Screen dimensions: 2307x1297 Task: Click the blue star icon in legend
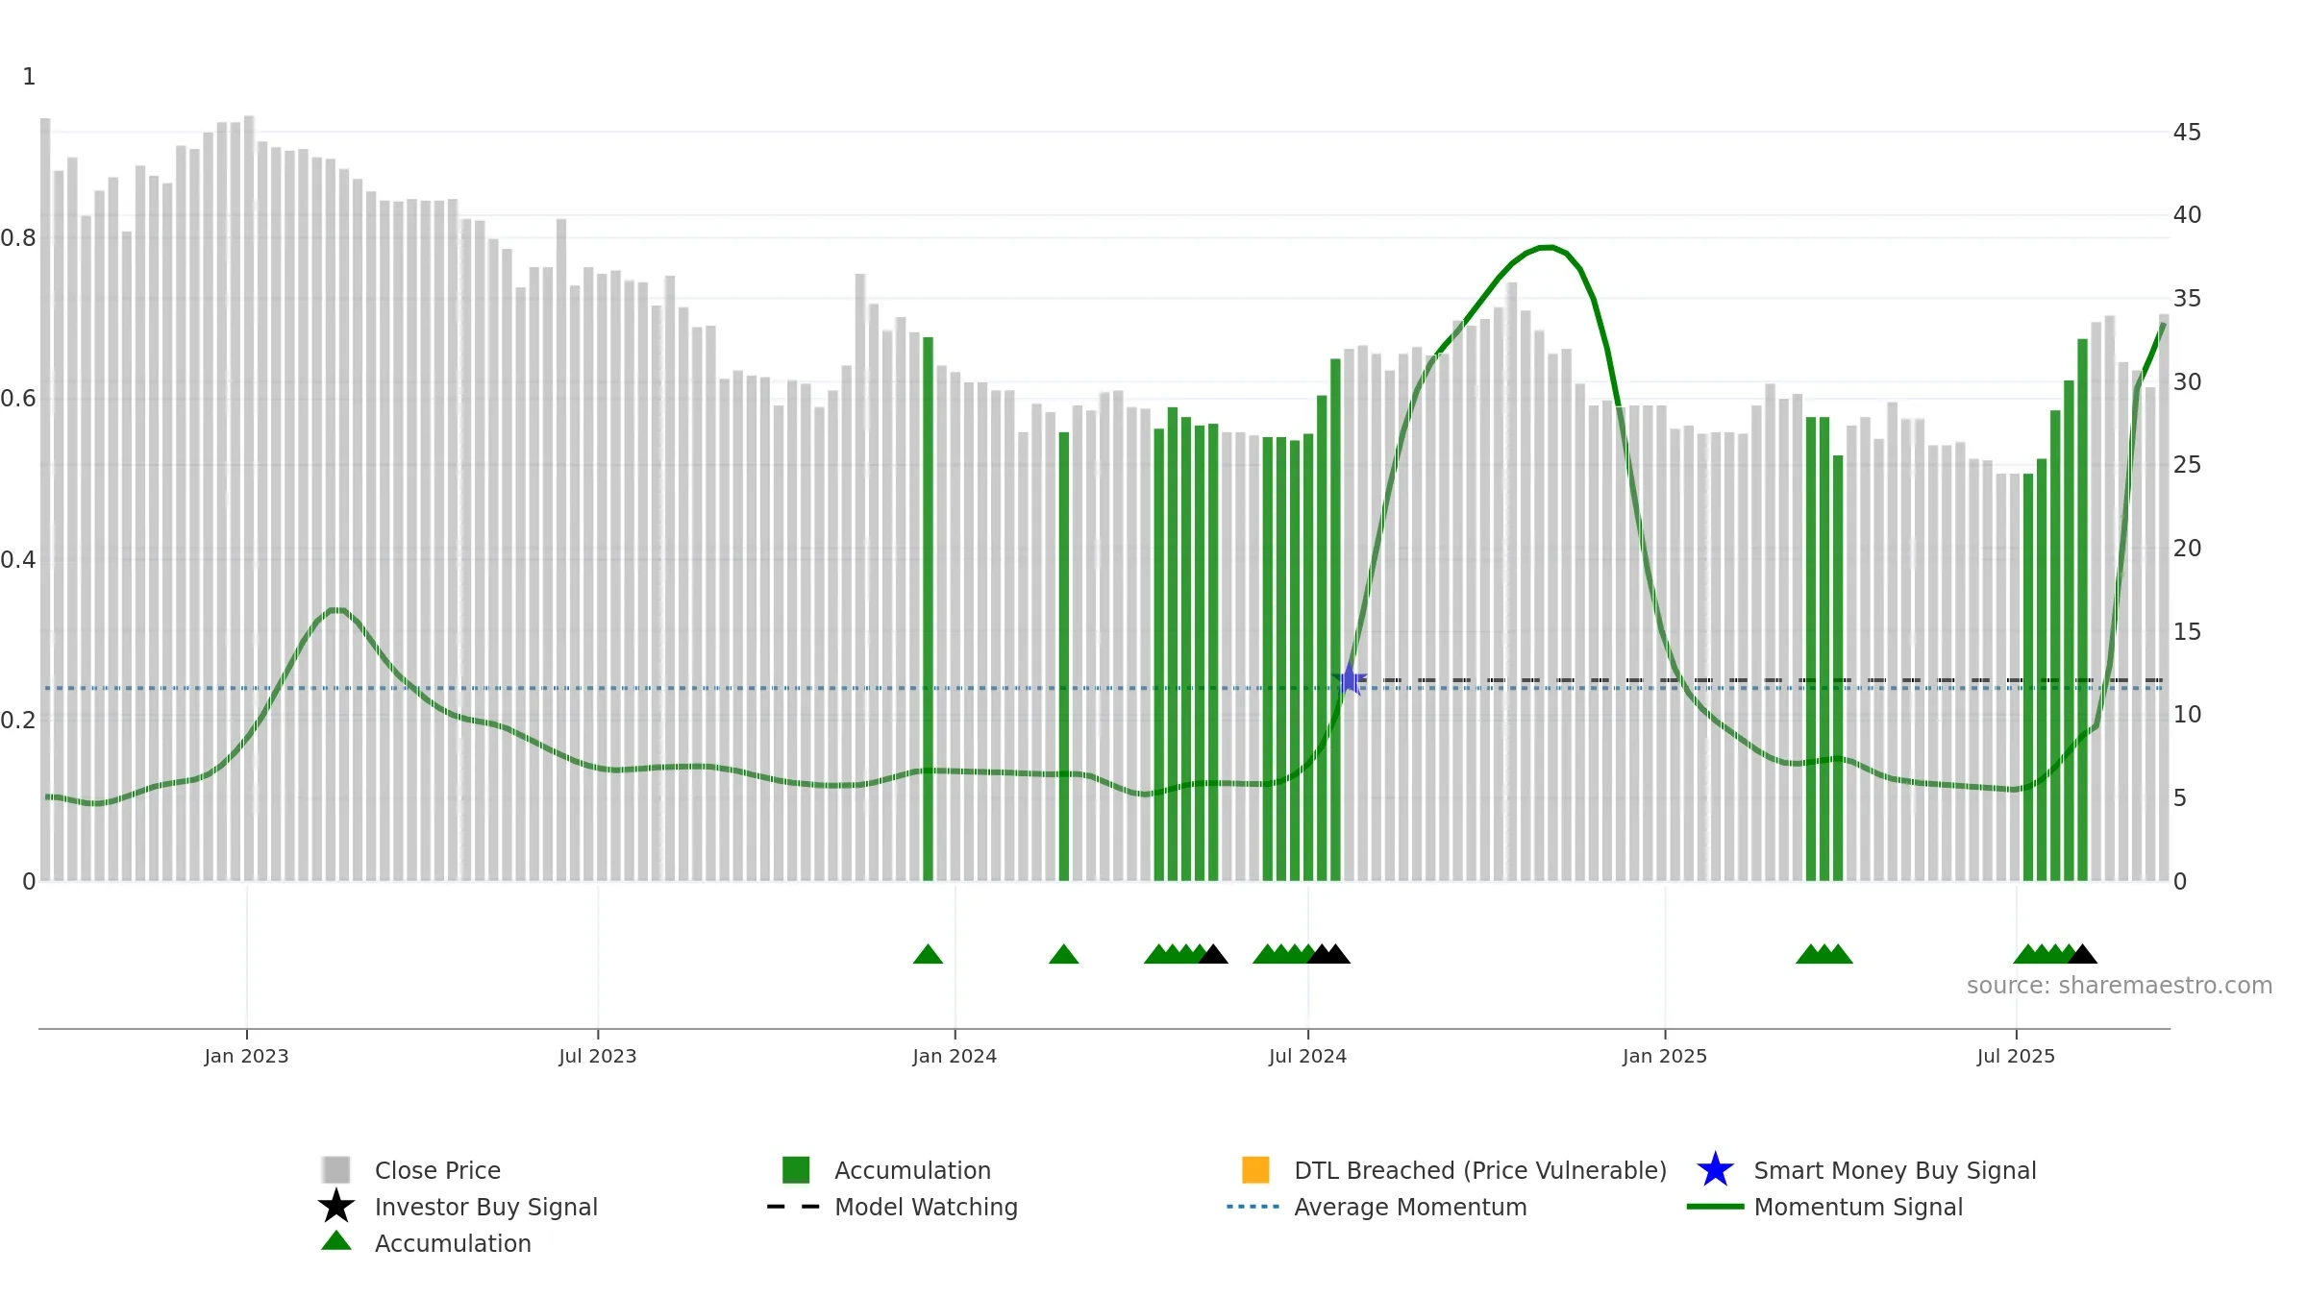(1715, 1170)
